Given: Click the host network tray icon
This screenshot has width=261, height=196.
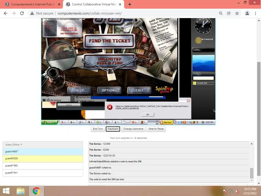Looking at the screenshot, I should 231,191.
